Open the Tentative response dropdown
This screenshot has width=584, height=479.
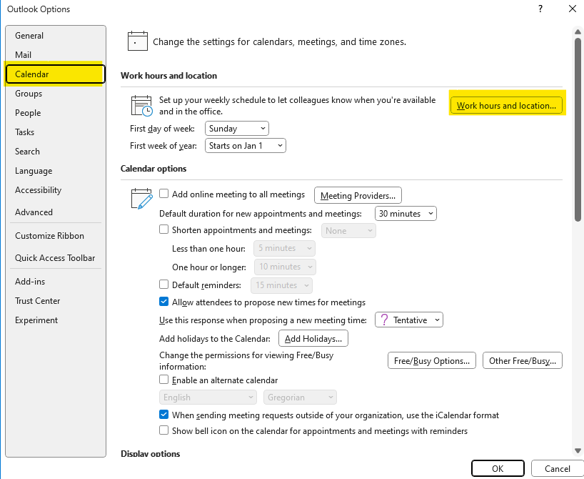409,320
